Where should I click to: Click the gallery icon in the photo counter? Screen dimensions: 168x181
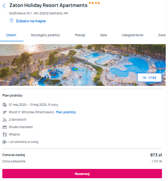pyautogui.click(x=144, y=78)
